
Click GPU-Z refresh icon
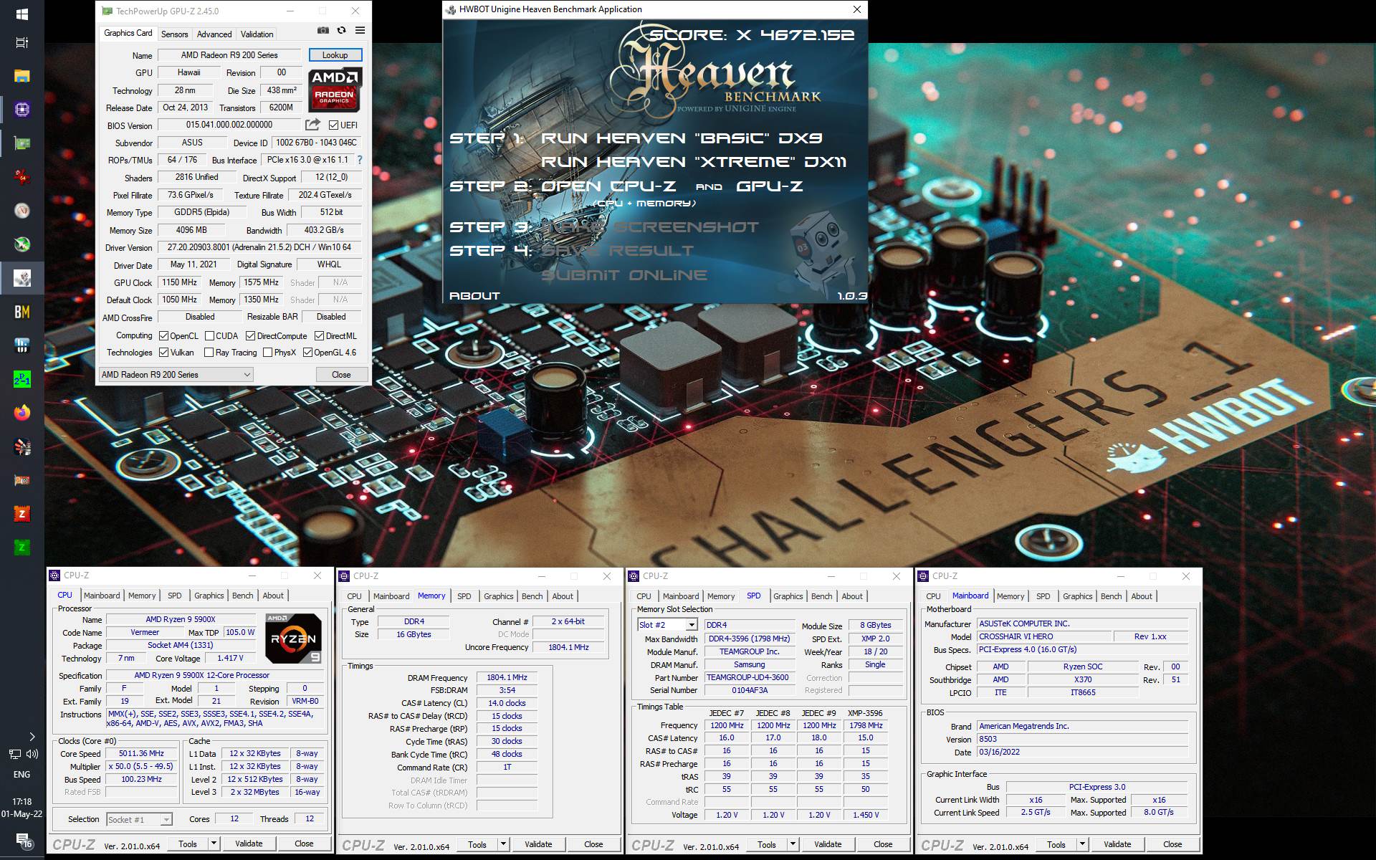coord(341,31)
